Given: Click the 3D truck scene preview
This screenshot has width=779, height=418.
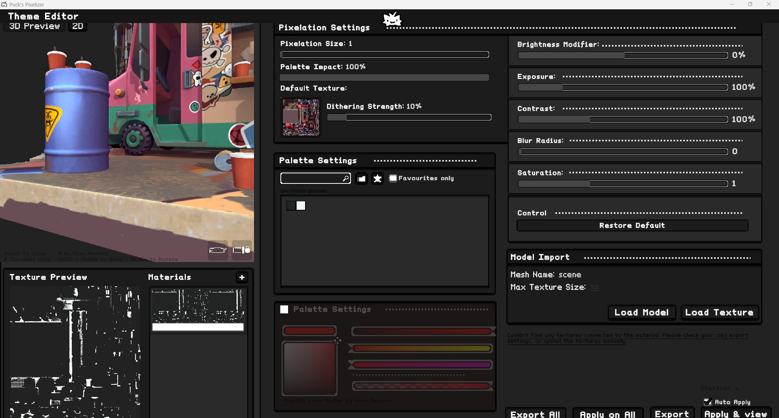Looking at the screenshot, I should point(127,142).
